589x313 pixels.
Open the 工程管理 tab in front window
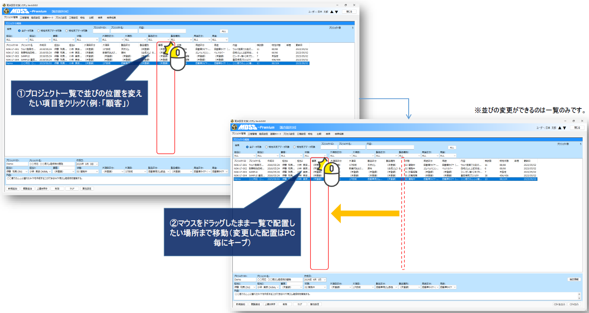pos(252,134)
